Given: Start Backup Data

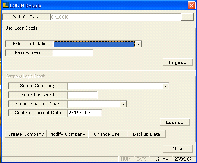Looking at the screenshot, I should [x=146, y=134].
